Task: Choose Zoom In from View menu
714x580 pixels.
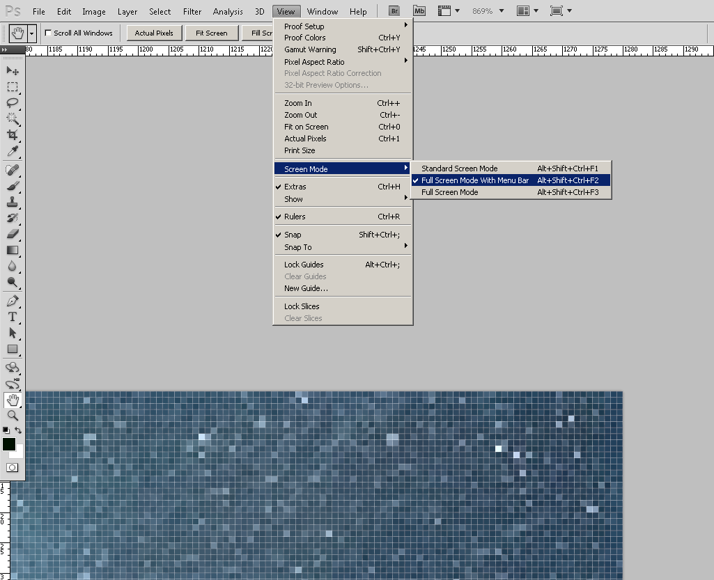Action: 343,103
